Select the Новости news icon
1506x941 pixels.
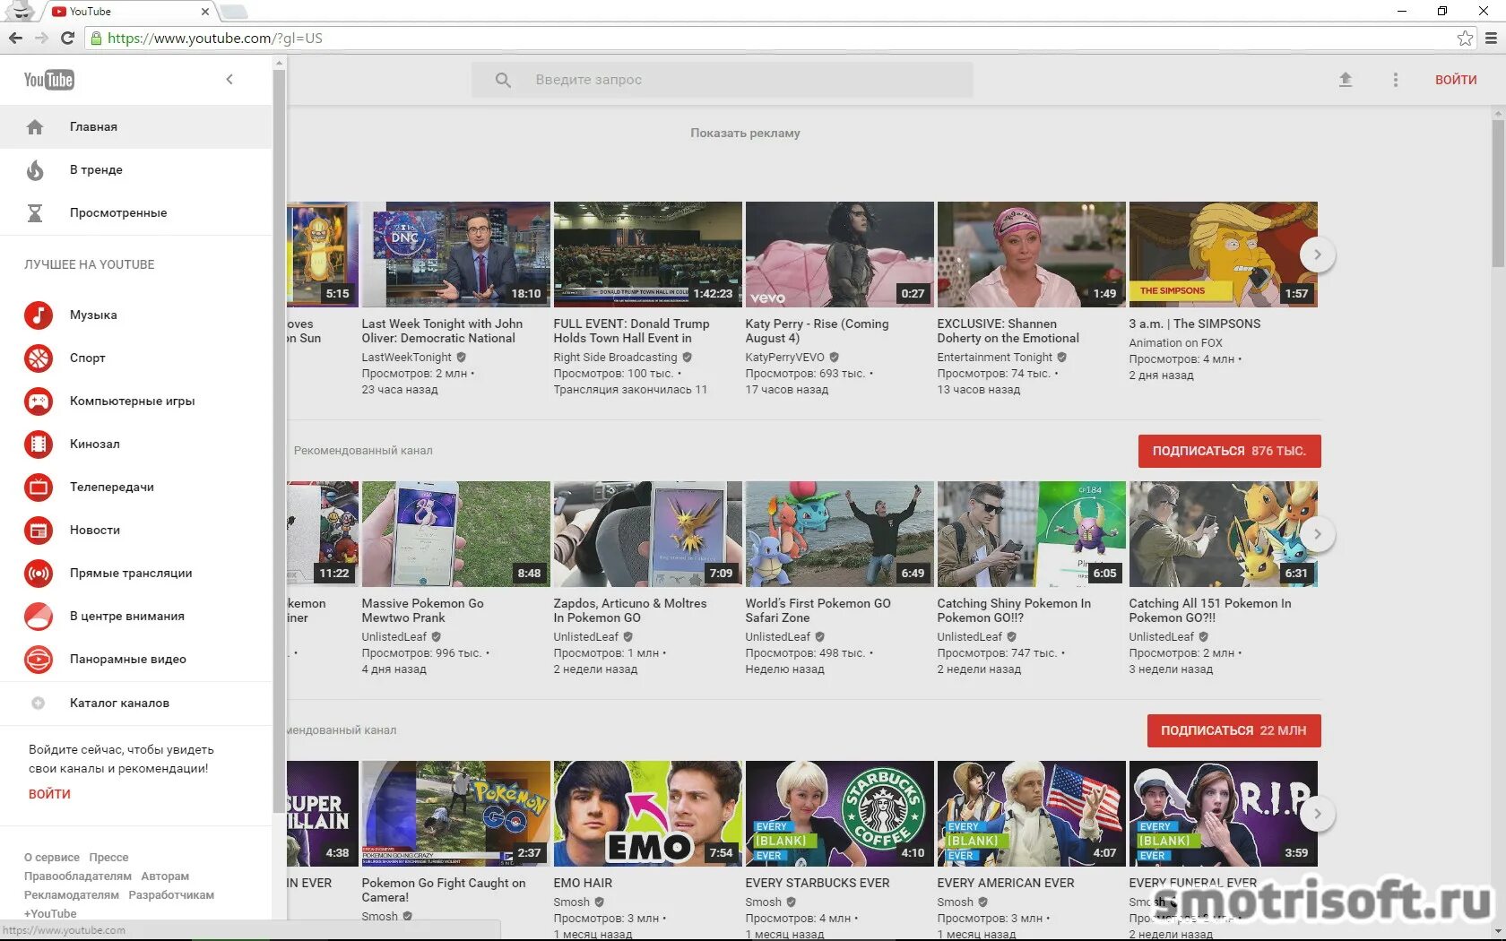click(x=38, y=530)
